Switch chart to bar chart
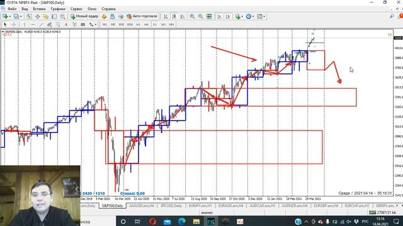 click(x=166, y=16)
